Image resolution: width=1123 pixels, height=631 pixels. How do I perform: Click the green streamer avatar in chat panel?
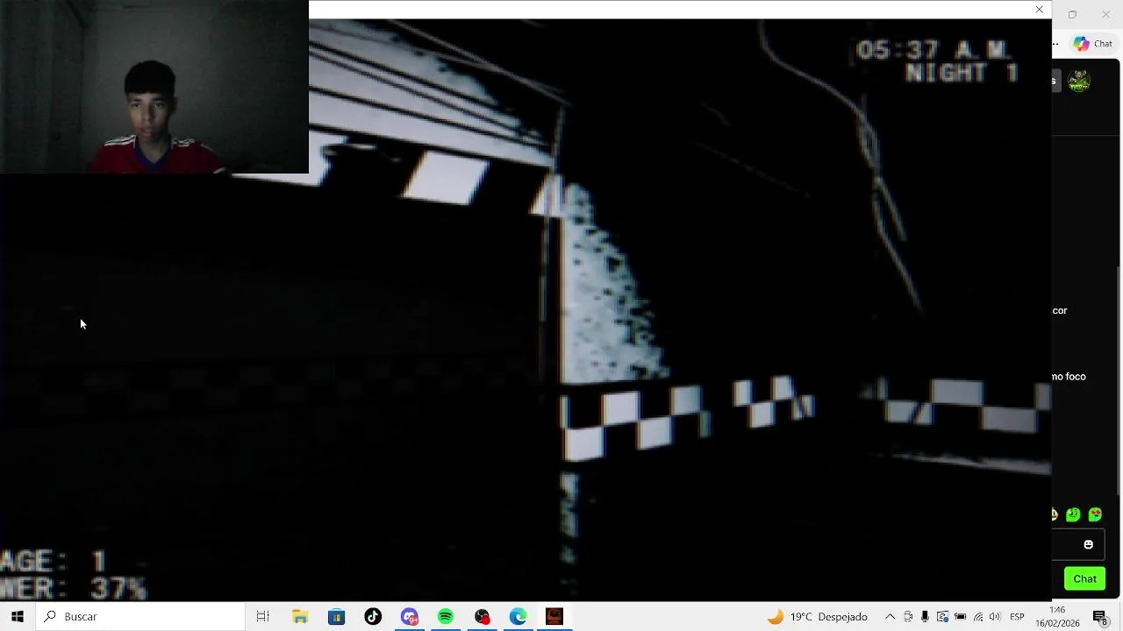[1078, 82]
